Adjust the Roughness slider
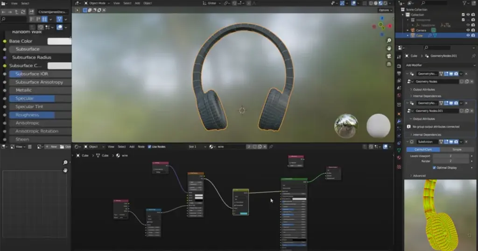 point(40,115)
